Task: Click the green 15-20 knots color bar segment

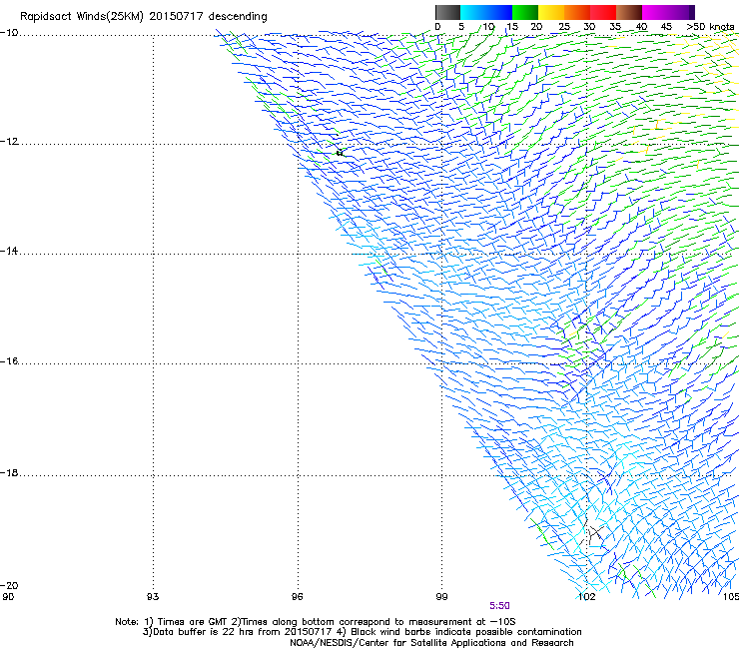Action: pos(525,12)
